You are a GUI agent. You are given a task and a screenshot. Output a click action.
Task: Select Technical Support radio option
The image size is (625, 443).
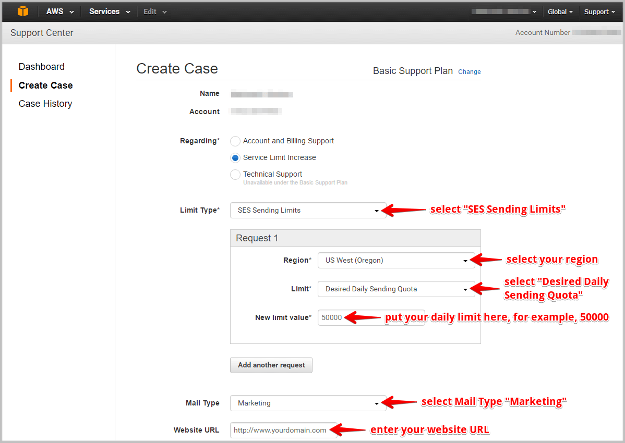(235, 175)
